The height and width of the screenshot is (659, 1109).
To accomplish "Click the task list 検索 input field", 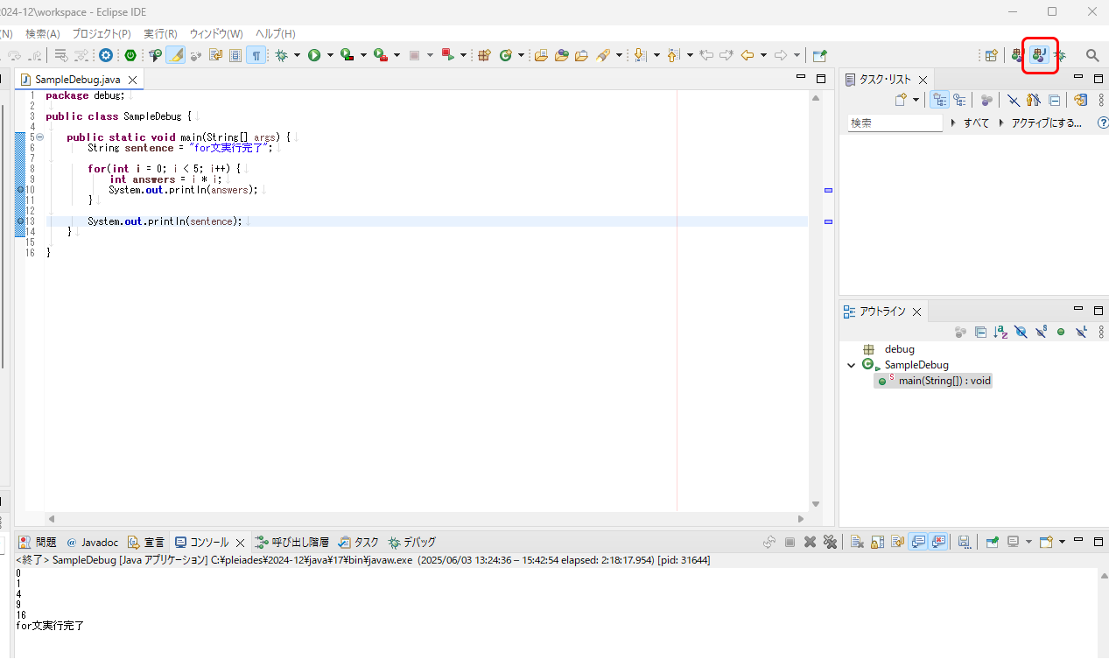I will 895,123.
